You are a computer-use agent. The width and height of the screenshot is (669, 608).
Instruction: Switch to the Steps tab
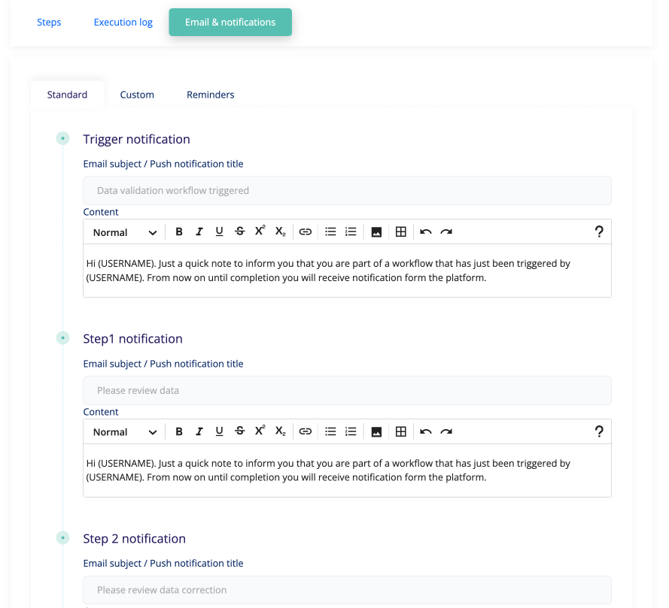point(49,22)
